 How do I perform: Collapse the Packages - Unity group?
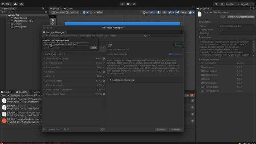43,54
